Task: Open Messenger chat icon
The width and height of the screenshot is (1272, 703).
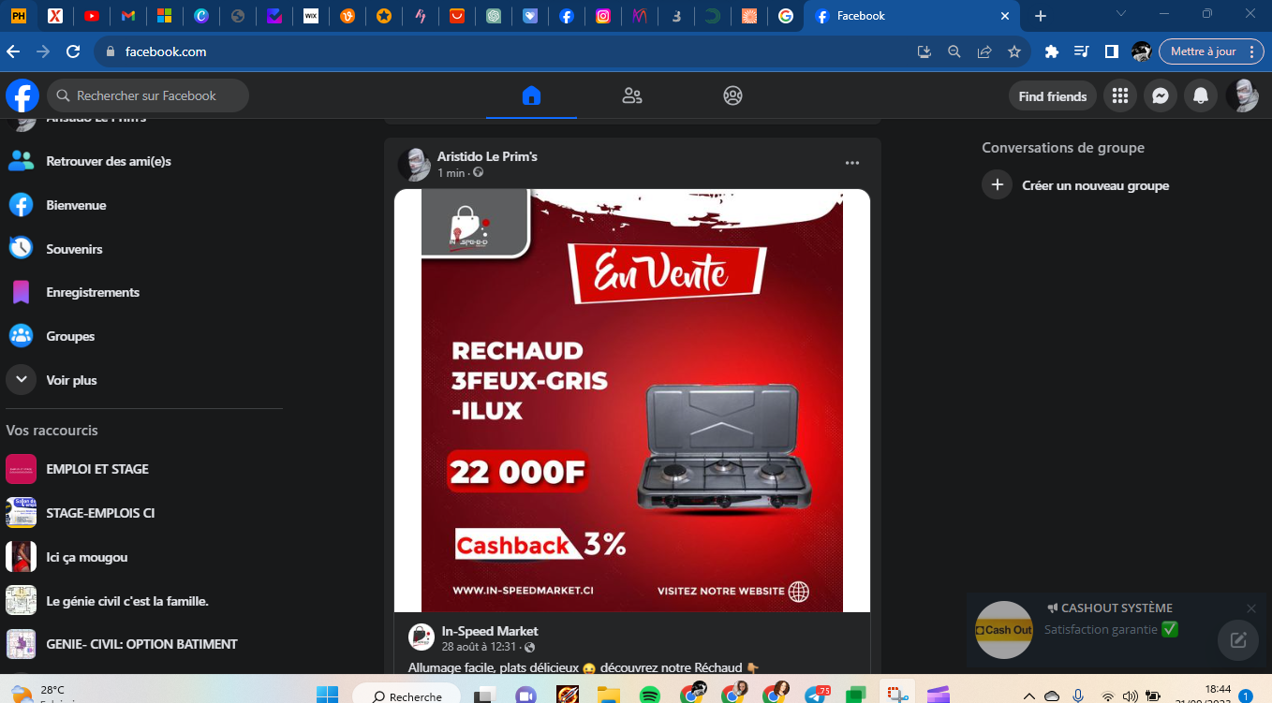Action: coord(1160,95)
